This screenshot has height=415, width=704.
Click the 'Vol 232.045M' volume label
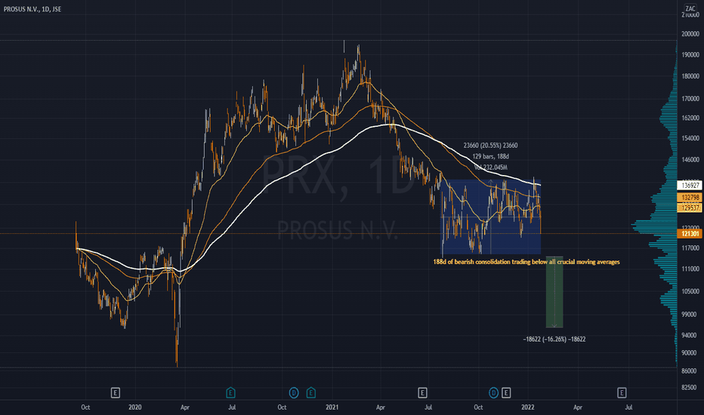(x=490, y=168)
